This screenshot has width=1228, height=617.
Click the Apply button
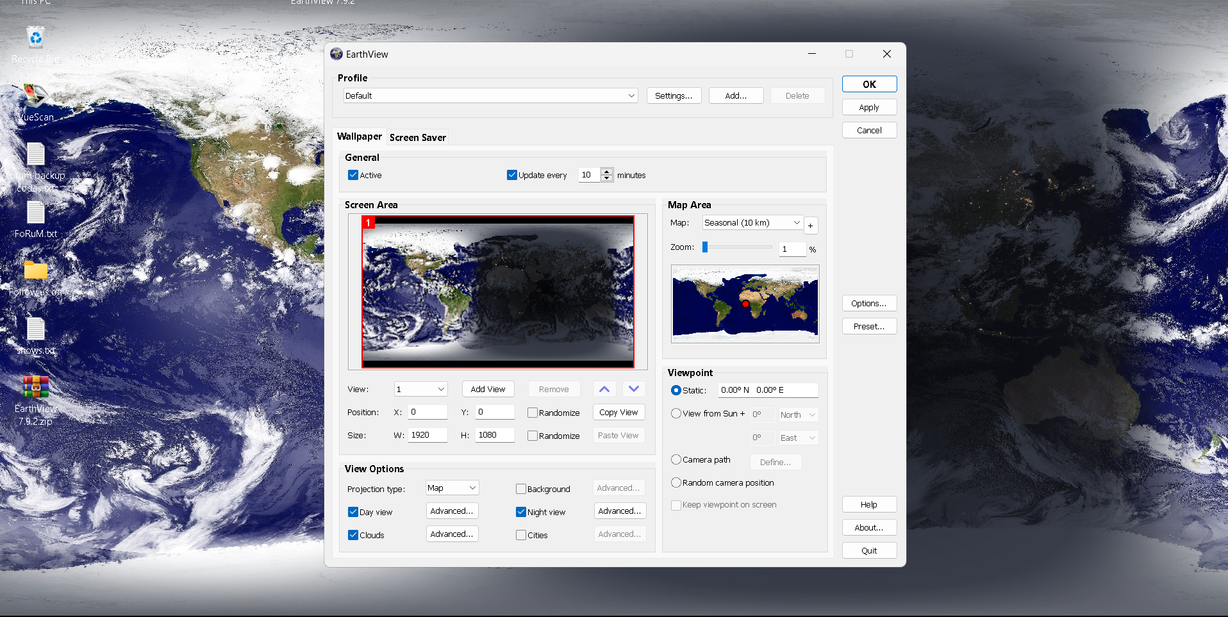pyautogui.click(x=869, y=107)
